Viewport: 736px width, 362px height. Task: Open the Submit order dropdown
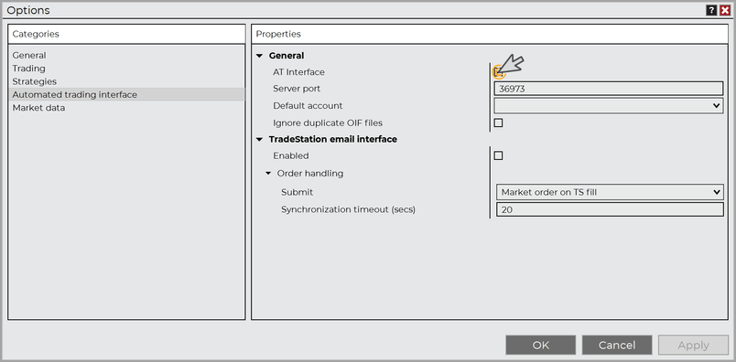(x=610, y=192)
